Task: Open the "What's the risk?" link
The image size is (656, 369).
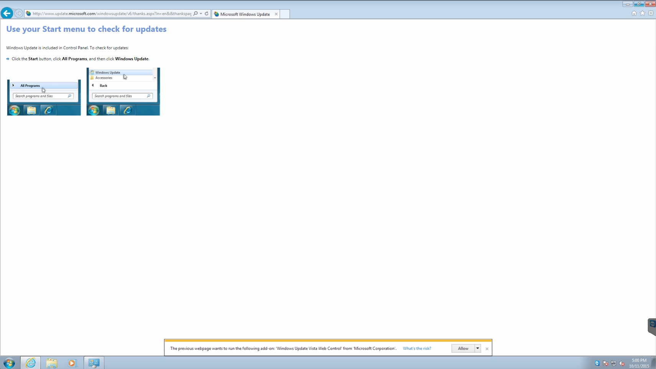Action: coord(417,348)
